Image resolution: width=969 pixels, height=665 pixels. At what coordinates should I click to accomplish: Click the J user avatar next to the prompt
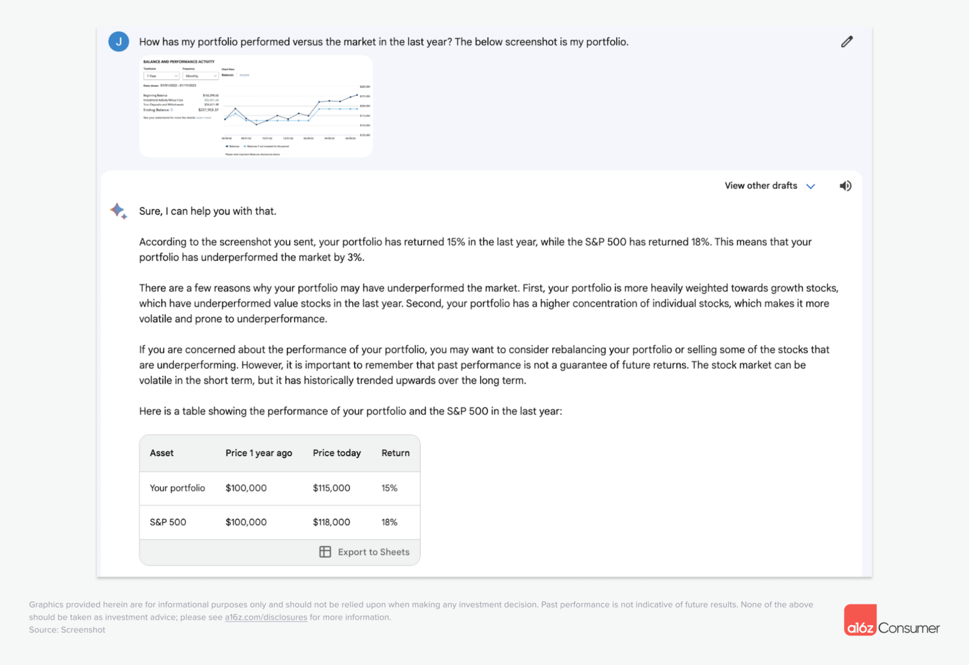click(118, 41)
